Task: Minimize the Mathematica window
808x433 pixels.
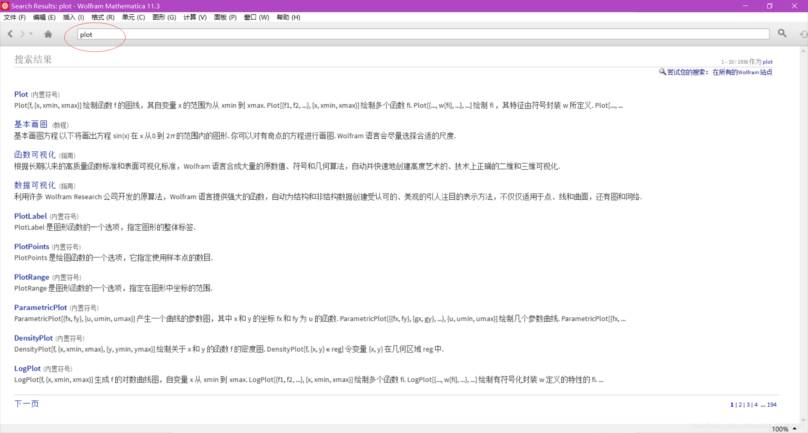Action: tap(745, 6)
